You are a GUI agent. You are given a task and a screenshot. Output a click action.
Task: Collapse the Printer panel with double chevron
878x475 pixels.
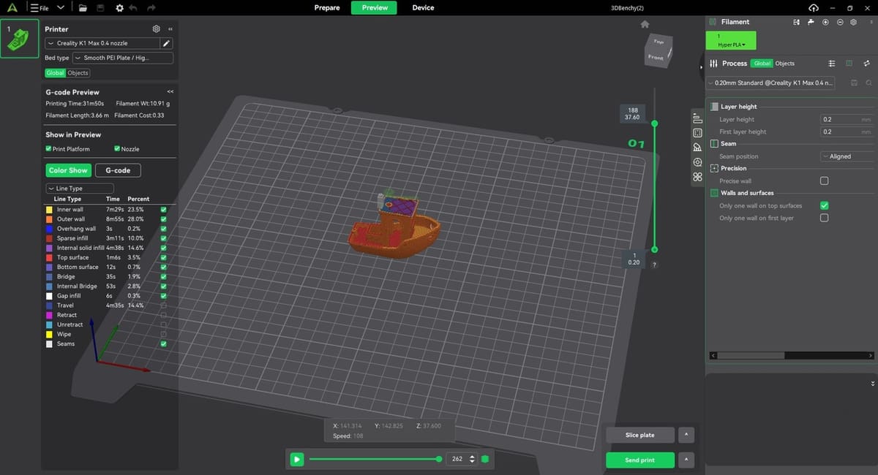coord(170,29)
